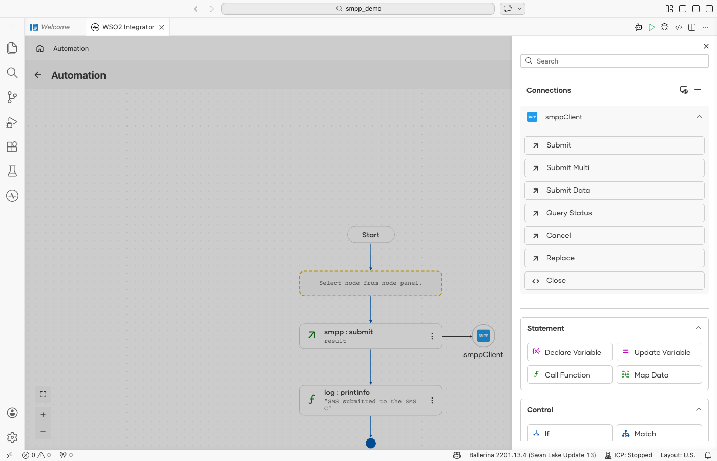The image size is (717, 461).
Task: Add a Map Data statement
Action: point(659,374)
